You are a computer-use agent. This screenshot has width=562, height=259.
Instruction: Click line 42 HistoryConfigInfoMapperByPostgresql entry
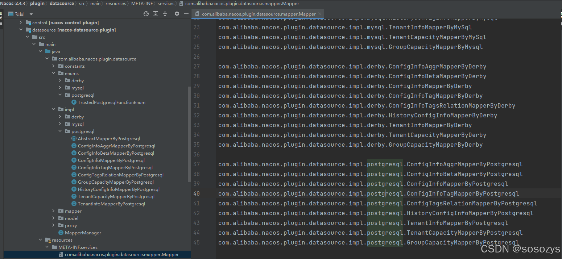[376, 213]
